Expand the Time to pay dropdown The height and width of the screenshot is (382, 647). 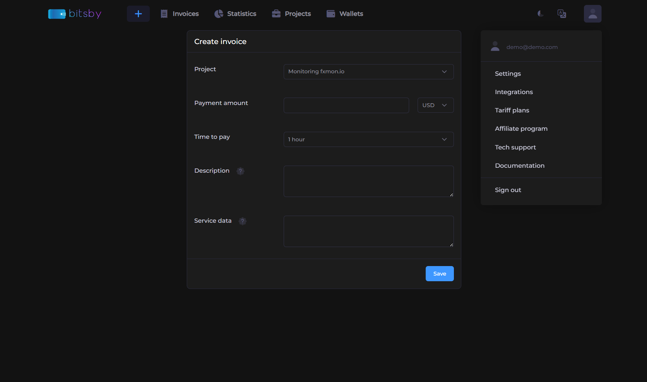click(369, 139)
